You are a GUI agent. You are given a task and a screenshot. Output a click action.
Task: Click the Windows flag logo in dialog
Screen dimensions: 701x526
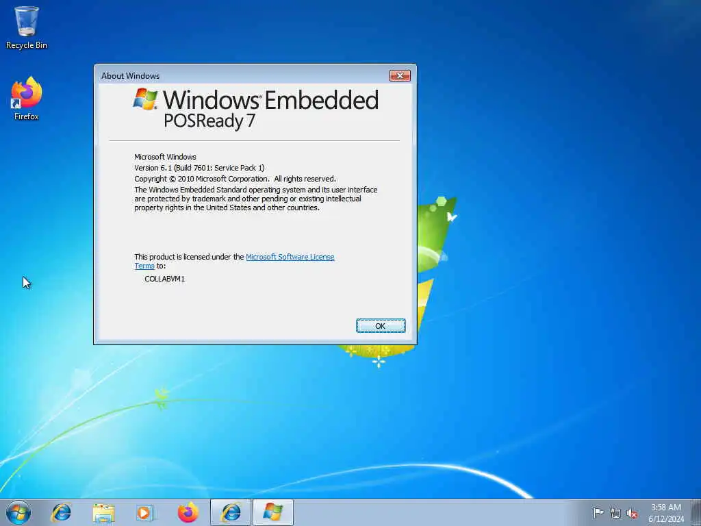click(x=145, y=99)
